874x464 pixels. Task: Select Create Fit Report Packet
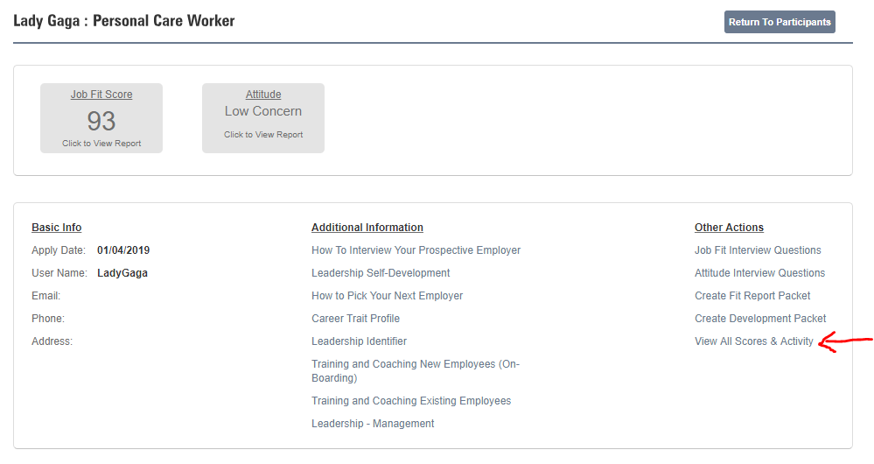(x=752, y=296)
